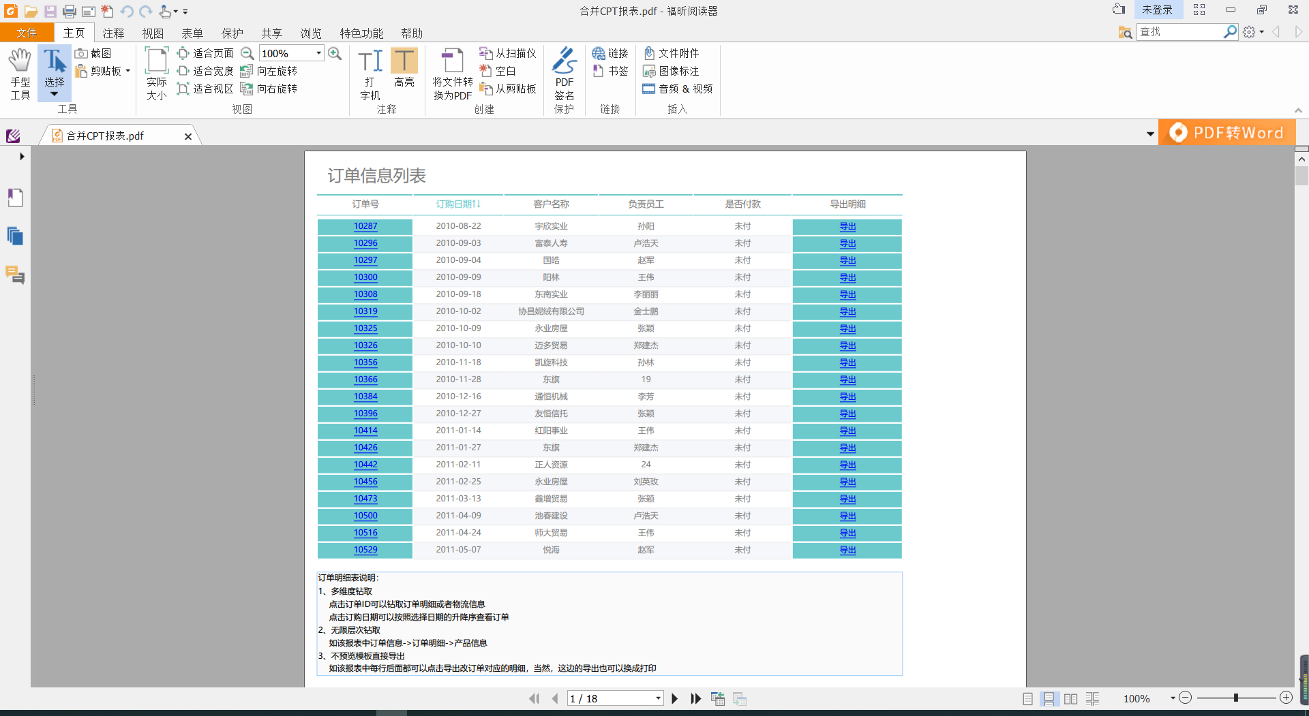
Task: Insert a file attachment
Action: [672, 53]
